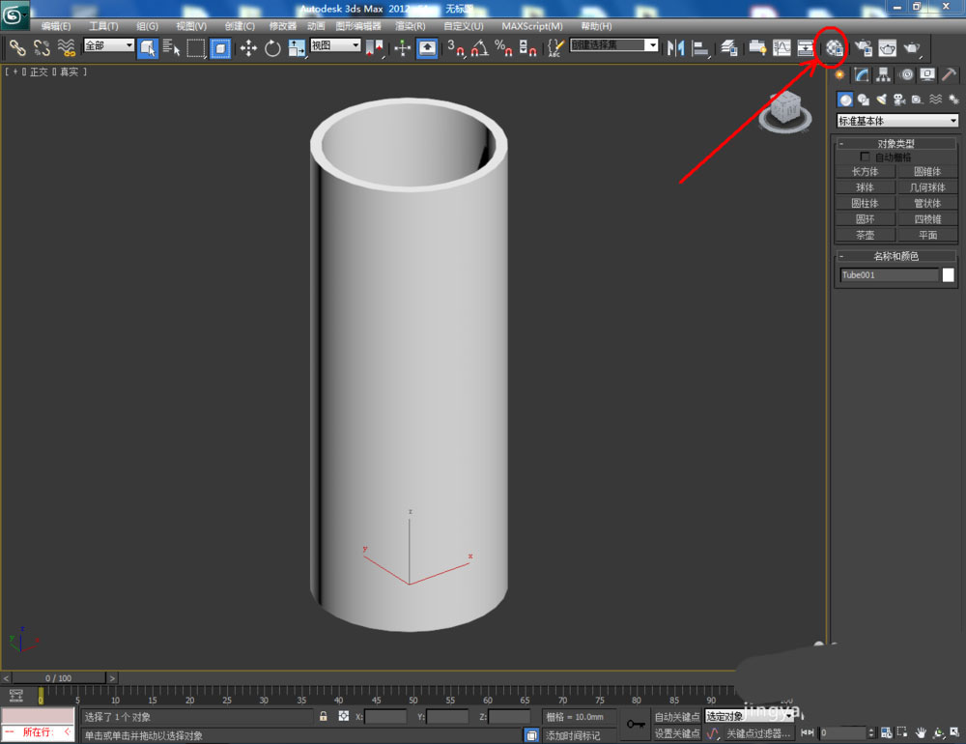The height and width of the screenshot is (744, 966).
Task: Click the Mirror tool icon
Action: point(676,47)
